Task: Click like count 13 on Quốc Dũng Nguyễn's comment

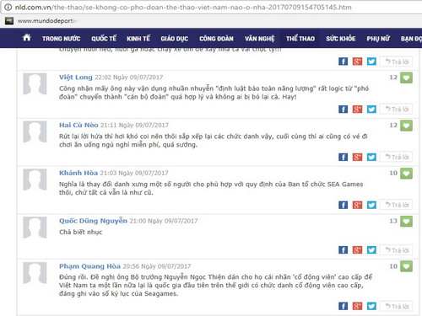Action: tap(393, 221)
